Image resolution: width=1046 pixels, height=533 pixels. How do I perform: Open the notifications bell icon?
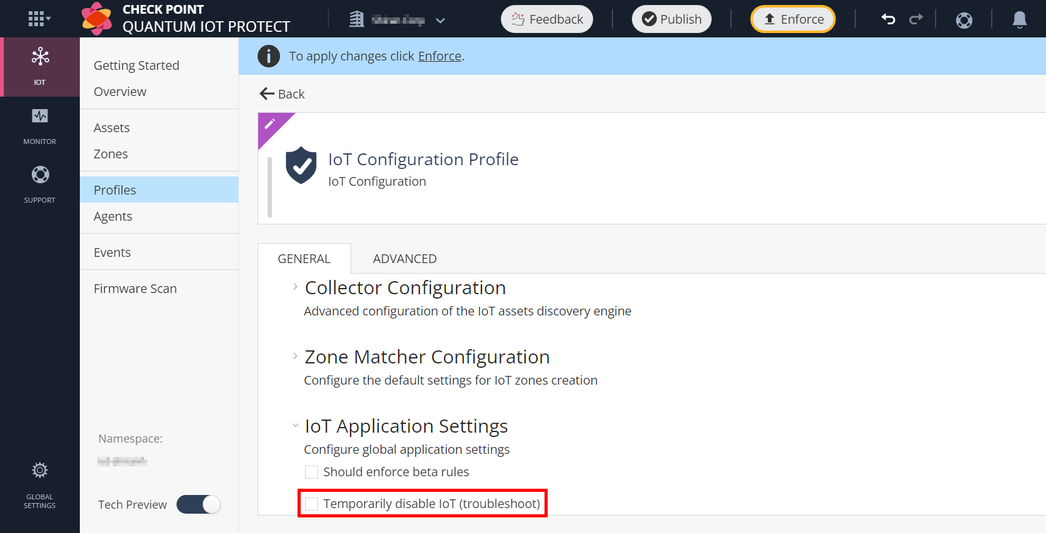(1019, 20)
